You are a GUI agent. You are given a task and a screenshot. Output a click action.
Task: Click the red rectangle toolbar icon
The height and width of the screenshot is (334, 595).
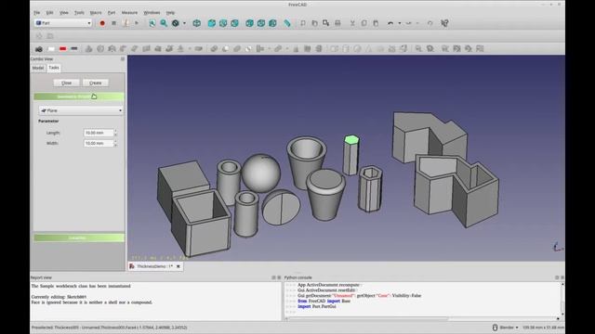tap(62, 49)
